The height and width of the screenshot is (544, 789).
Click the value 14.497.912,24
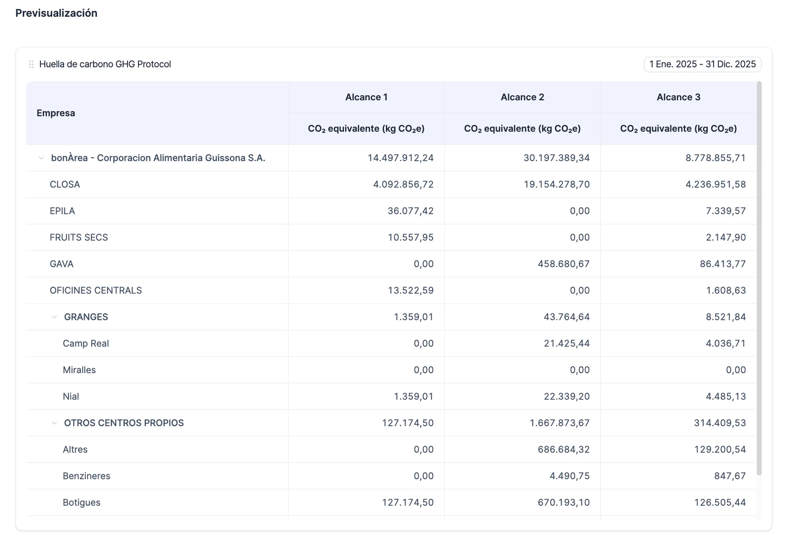pyautogui.click(x=401, y=158)
